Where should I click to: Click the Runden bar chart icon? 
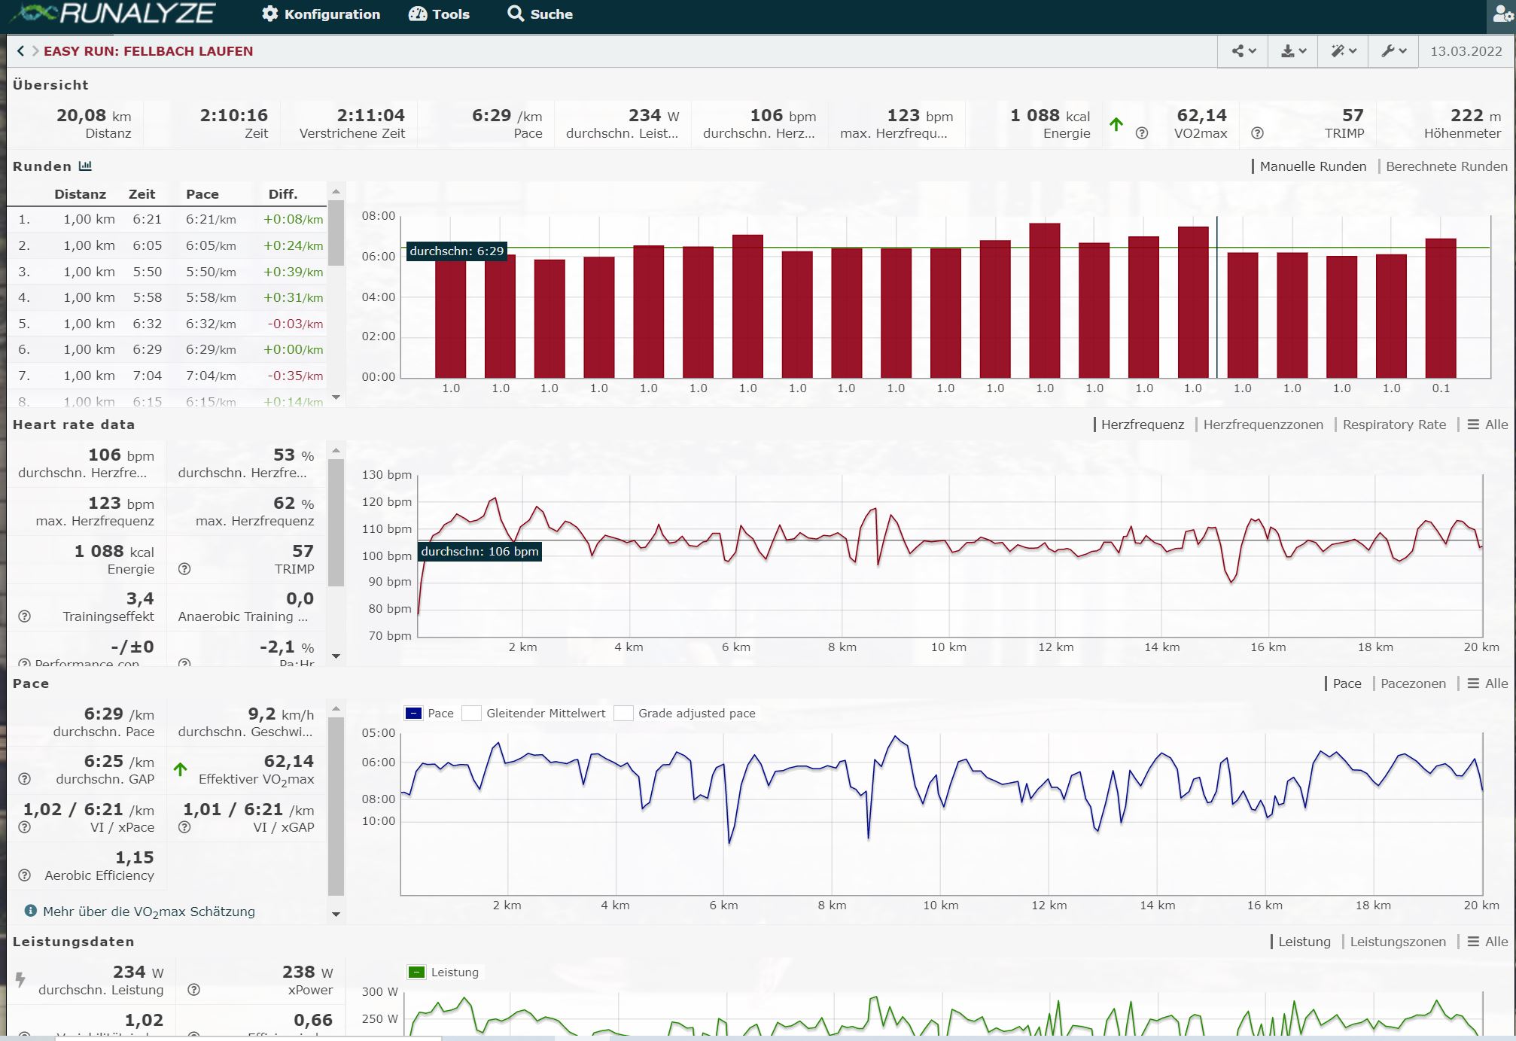85,166
